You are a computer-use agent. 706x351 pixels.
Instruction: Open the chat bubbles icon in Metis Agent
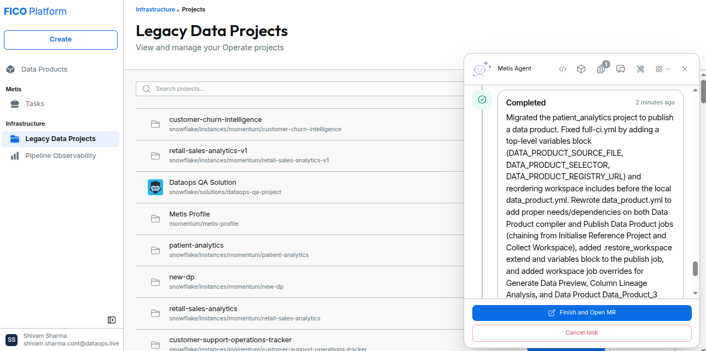pos(621,69)
